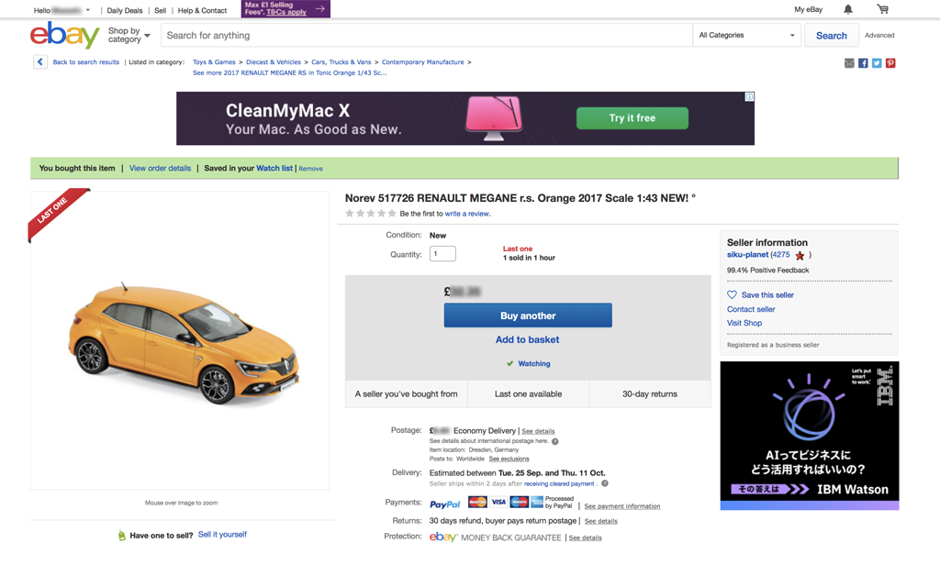Click Contact seller
Image resolution: width=940 pixels, height=565 pixels.
click(751, 309)
